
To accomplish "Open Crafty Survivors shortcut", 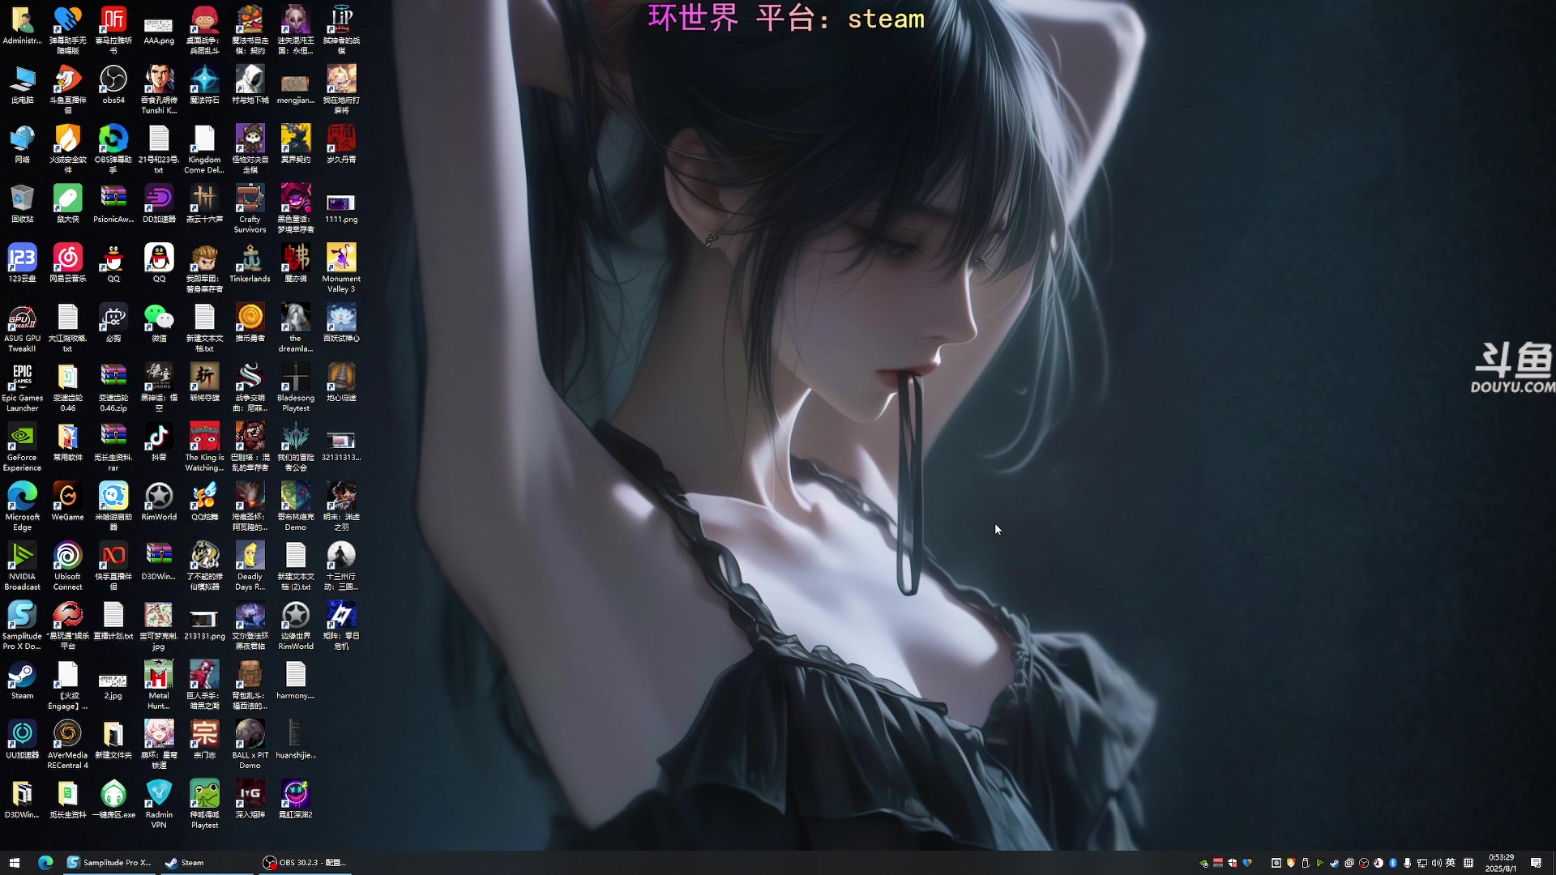I will (250, 209).
